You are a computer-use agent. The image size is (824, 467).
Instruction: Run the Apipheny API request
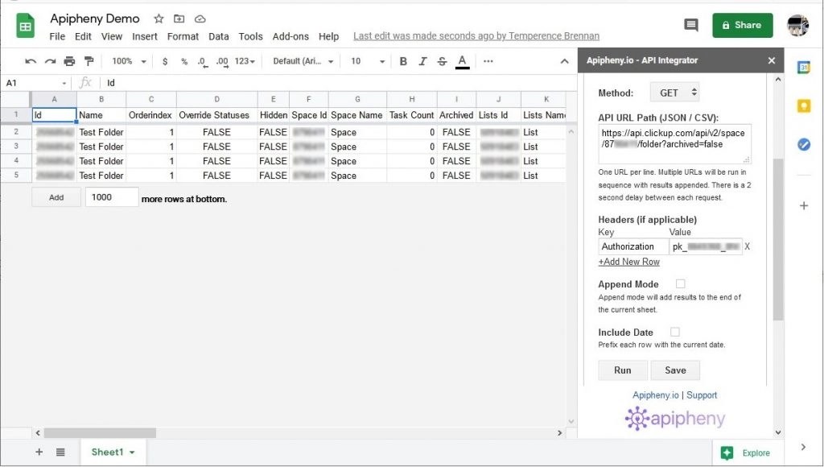(x=622, y=370)
